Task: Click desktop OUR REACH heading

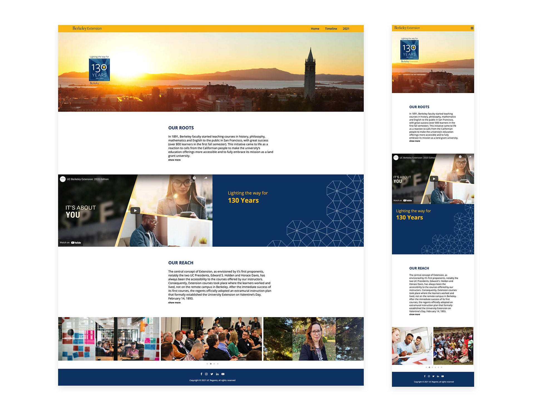Action: point(181,263)
